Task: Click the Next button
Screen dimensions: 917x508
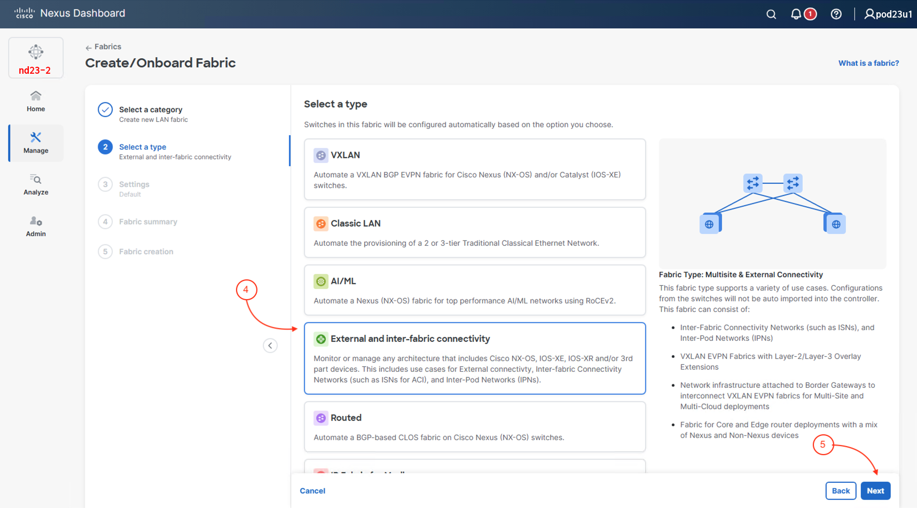Action: (875, 491)
